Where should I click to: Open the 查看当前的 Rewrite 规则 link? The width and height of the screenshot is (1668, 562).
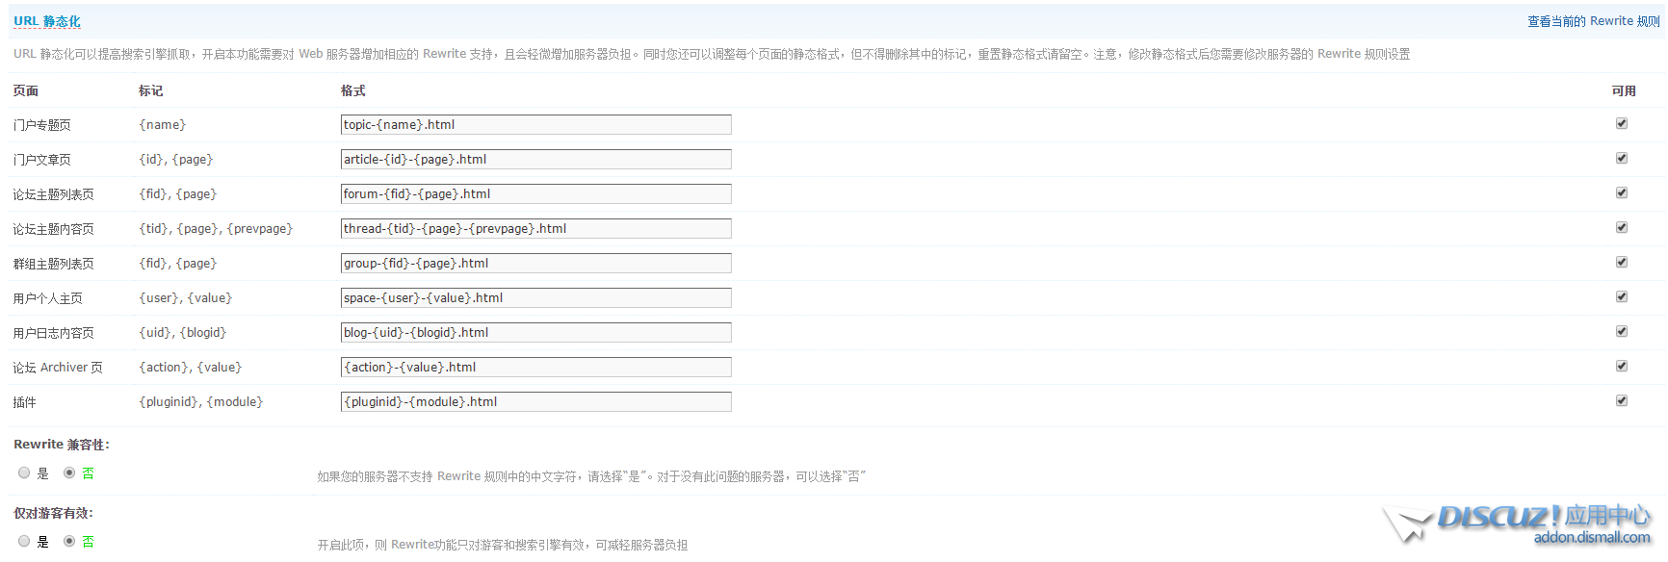pos(1593,21)
